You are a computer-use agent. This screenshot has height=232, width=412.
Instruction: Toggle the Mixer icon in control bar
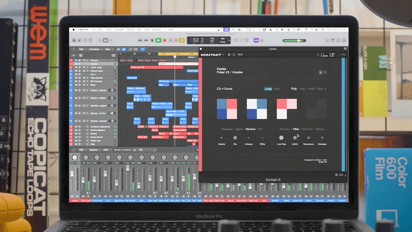pyautogui.click(x=105, y=40)
